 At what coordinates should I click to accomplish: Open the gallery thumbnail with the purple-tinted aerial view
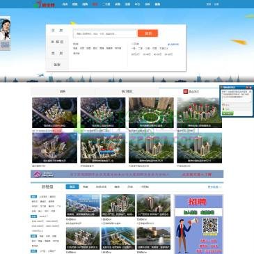(55, 148)
